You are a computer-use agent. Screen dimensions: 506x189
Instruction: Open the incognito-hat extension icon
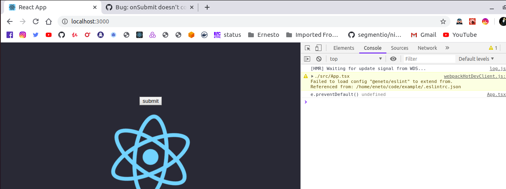459,21
